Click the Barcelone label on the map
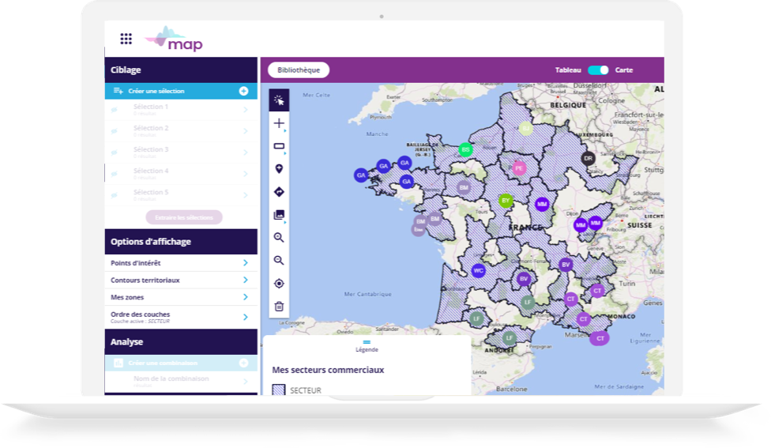The height and width of the screenshot is (448, 771). point(511,389)
